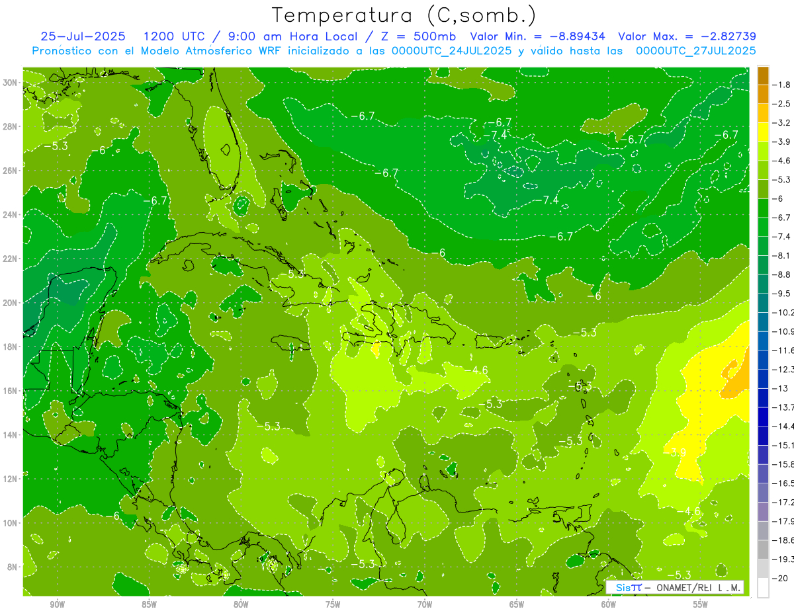Click the 24N latitude axis label
This screenshot has width=794, height=613.
pos(11,215)
